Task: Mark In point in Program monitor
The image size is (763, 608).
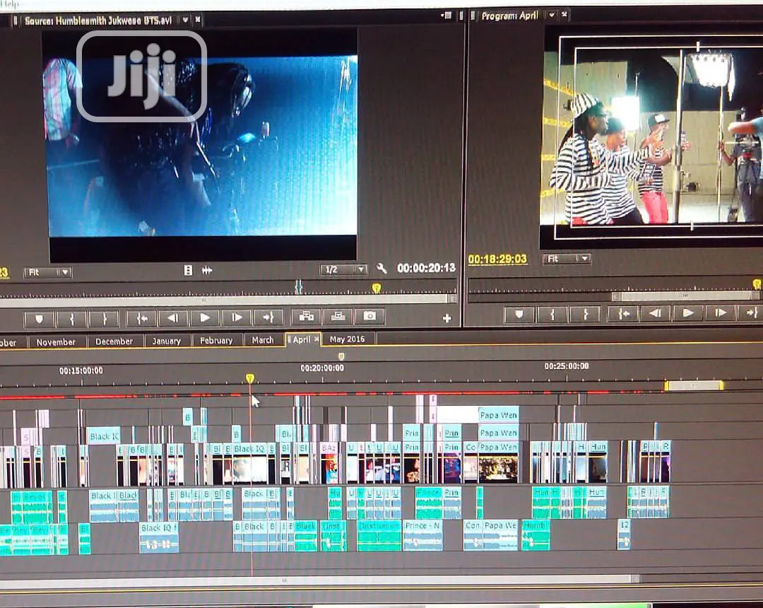Action: pyautogui.click(x=552, y=315)
